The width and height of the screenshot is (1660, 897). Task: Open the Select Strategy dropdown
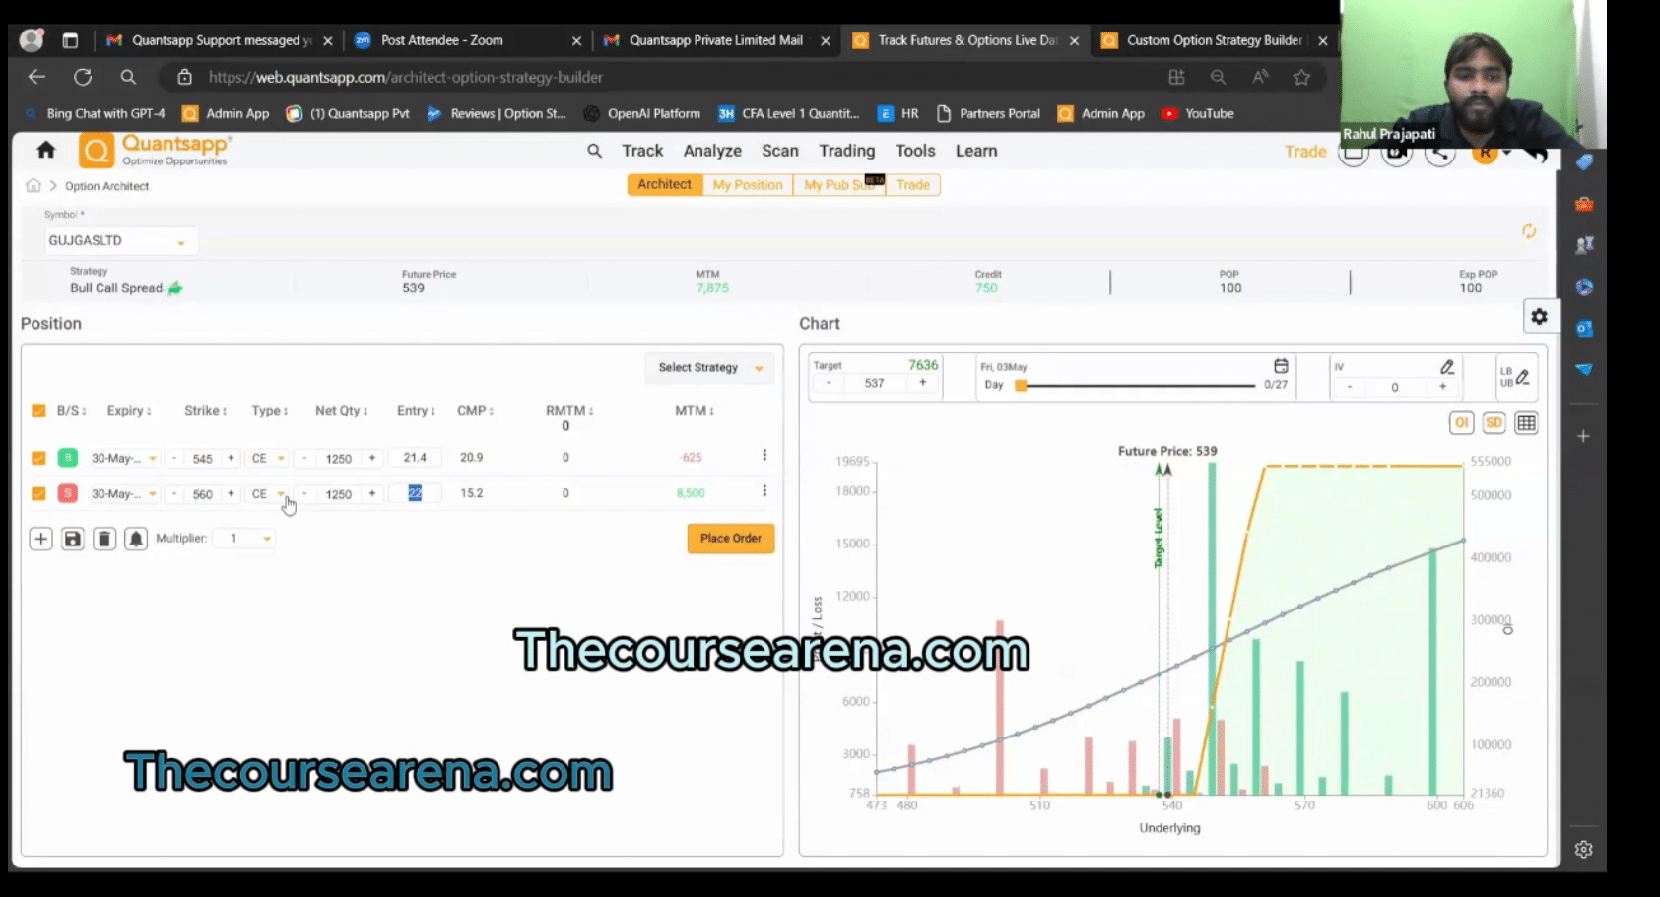709,368
